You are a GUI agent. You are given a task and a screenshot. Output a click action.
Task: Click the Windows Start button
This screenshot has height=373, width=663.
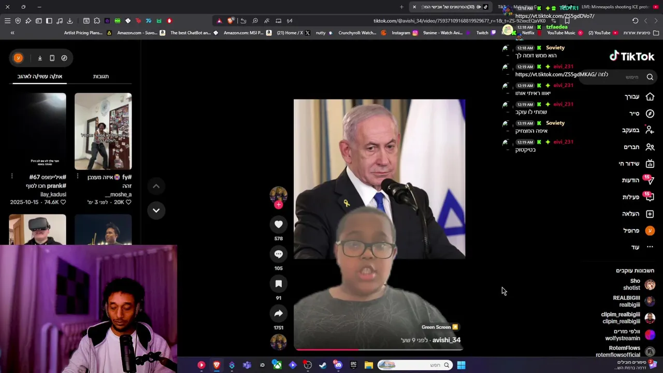pos(461,365)
